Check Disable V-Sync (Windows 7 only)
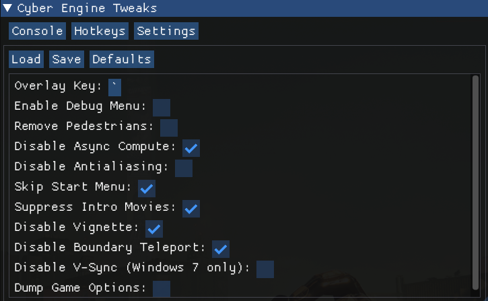 (265, 269)
